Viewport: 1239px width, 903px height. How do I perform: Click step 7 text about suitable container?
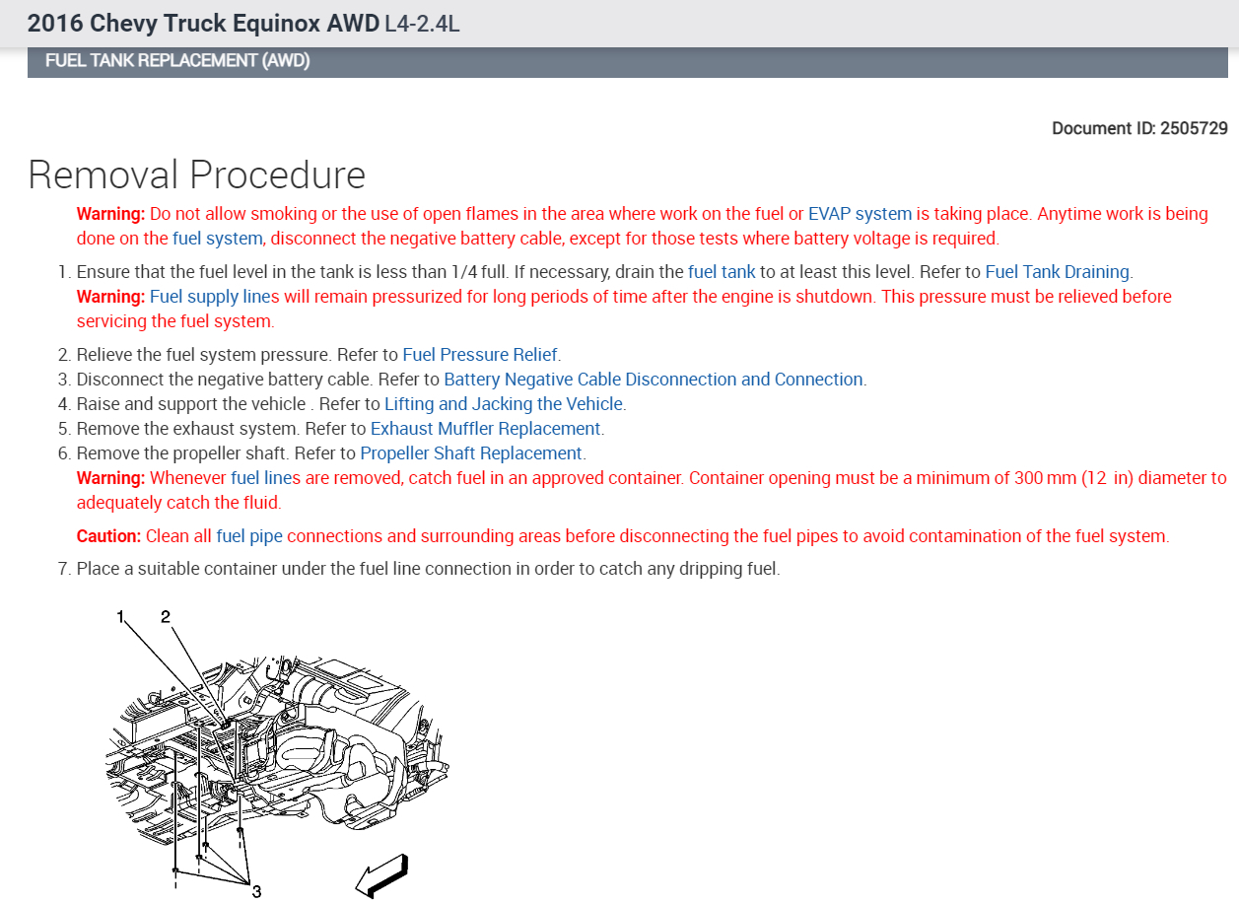point(428,569)
